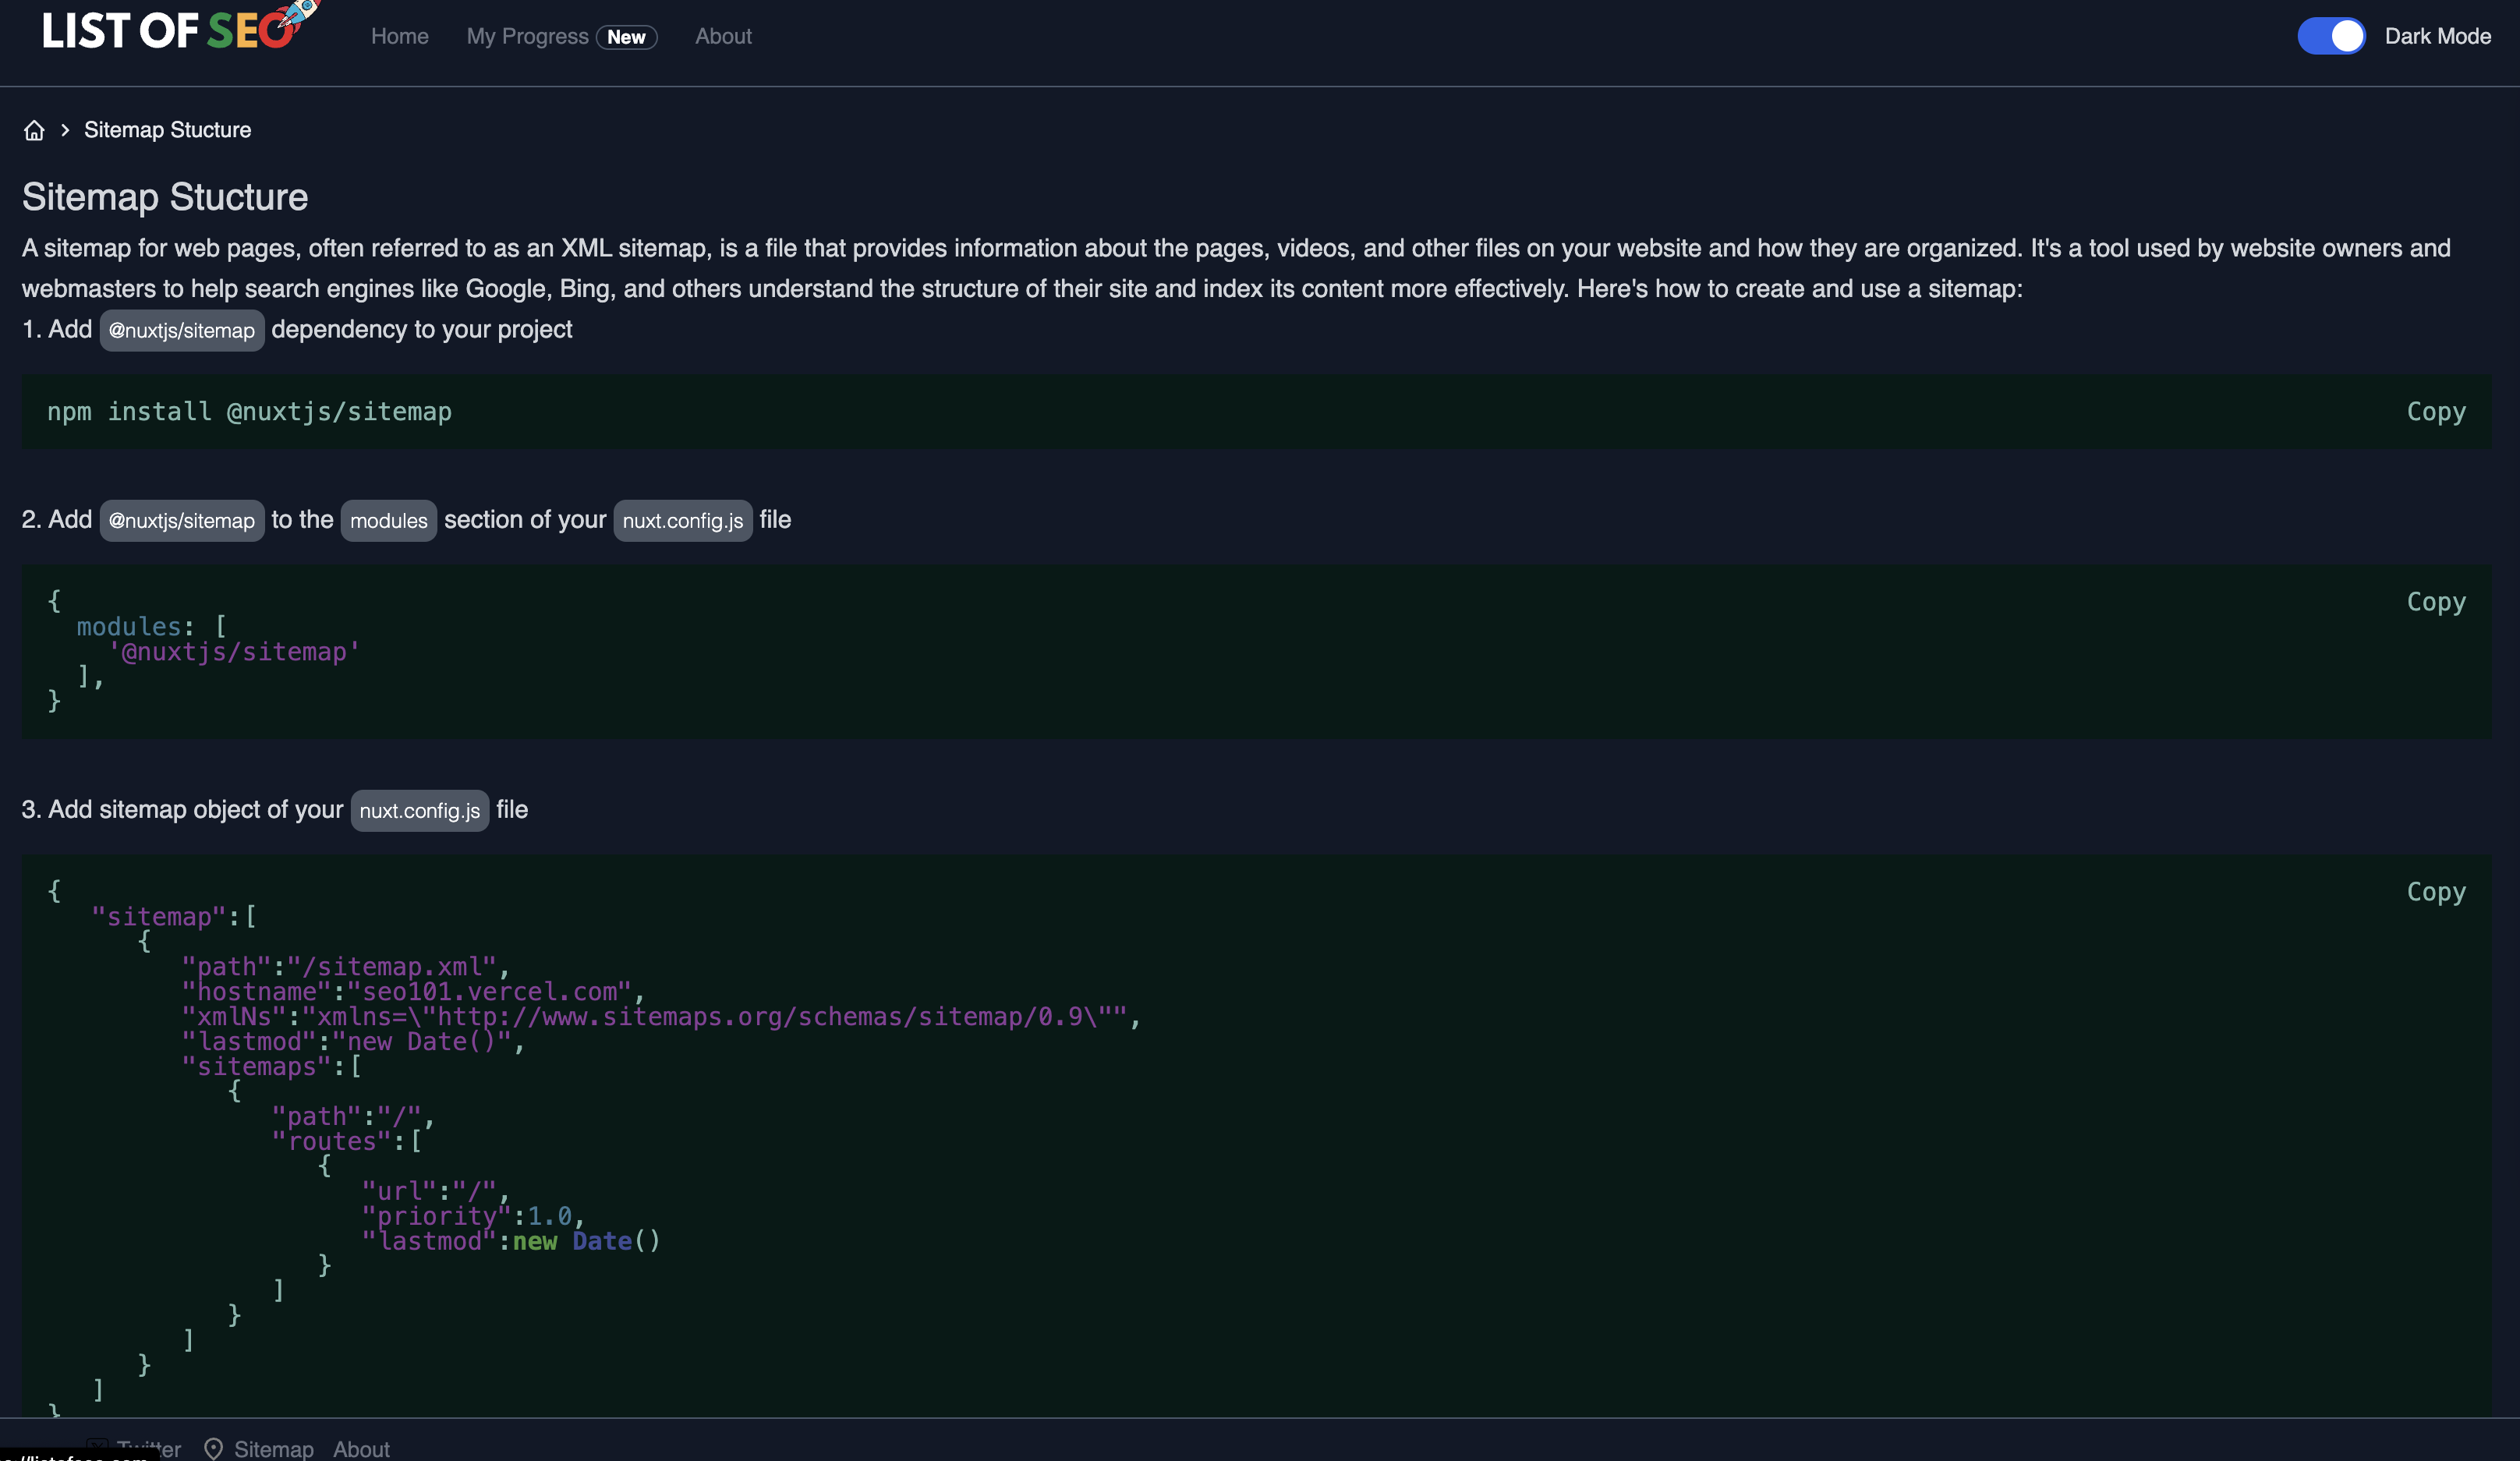Screen dimensions: 2520x1461
Task: Click the "routes":[ code line
Action: [347, 1141]
